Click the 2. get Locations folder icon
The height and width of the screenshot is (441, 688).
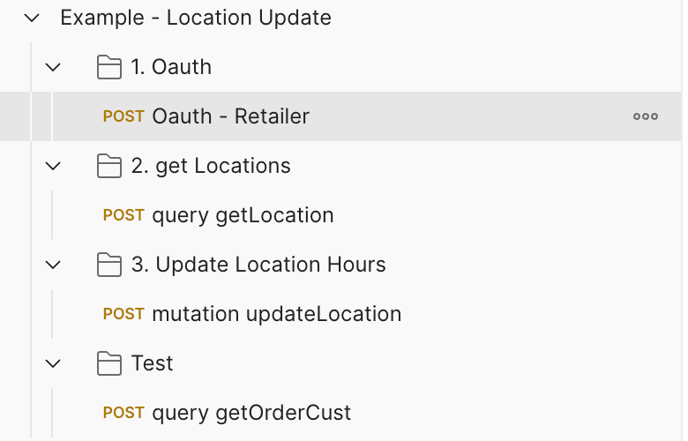pos(109,166)
